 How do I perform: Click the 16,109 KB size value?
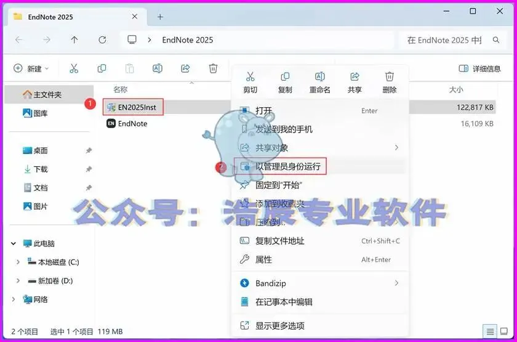(x=477, y=124)
